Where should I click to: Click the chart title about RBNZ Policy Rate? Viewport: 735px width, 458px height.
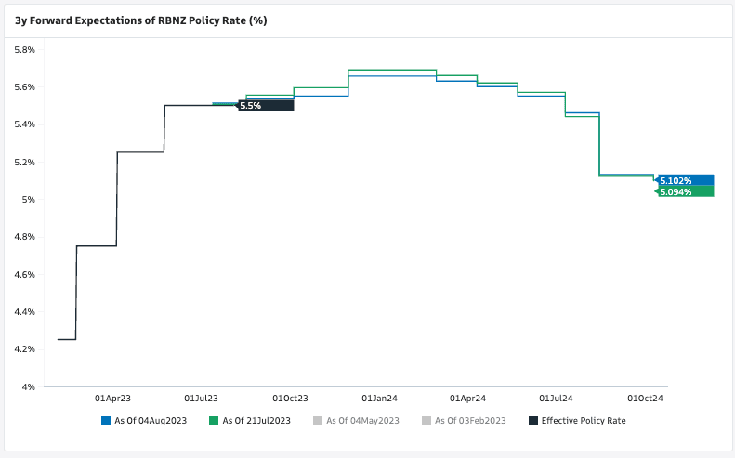coord(141,20)
